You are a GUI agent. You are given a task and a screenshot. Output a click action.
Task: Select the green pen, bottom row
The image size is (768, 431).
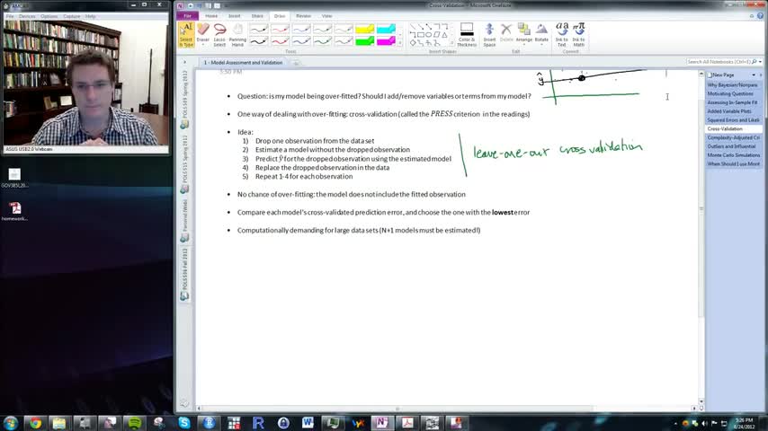[x=322, y=41]
